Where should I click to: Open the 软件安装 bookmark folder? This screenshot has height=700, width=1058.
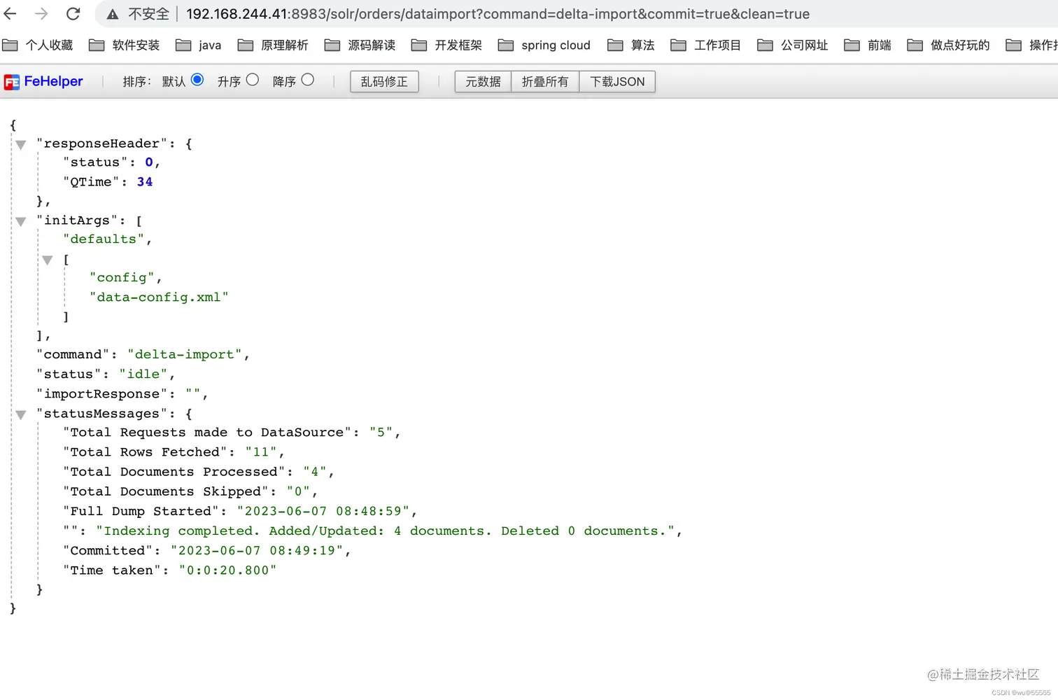click(x=125, y=45)
